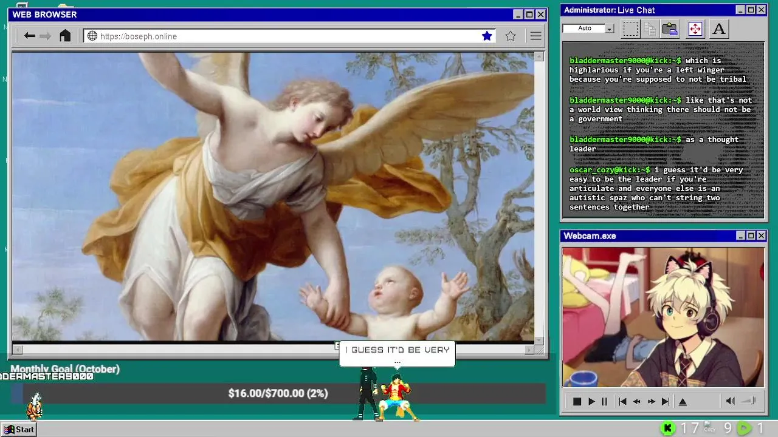Click the browser forward arrow
The width and height of the screenshot is (778, 437).
(46, 36)
